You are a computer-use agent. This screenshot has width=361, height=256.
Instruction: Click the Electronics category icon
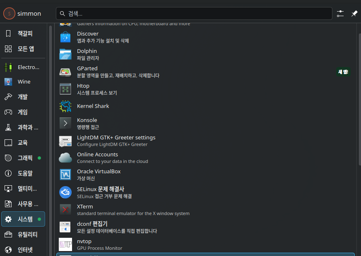[8, 67]
